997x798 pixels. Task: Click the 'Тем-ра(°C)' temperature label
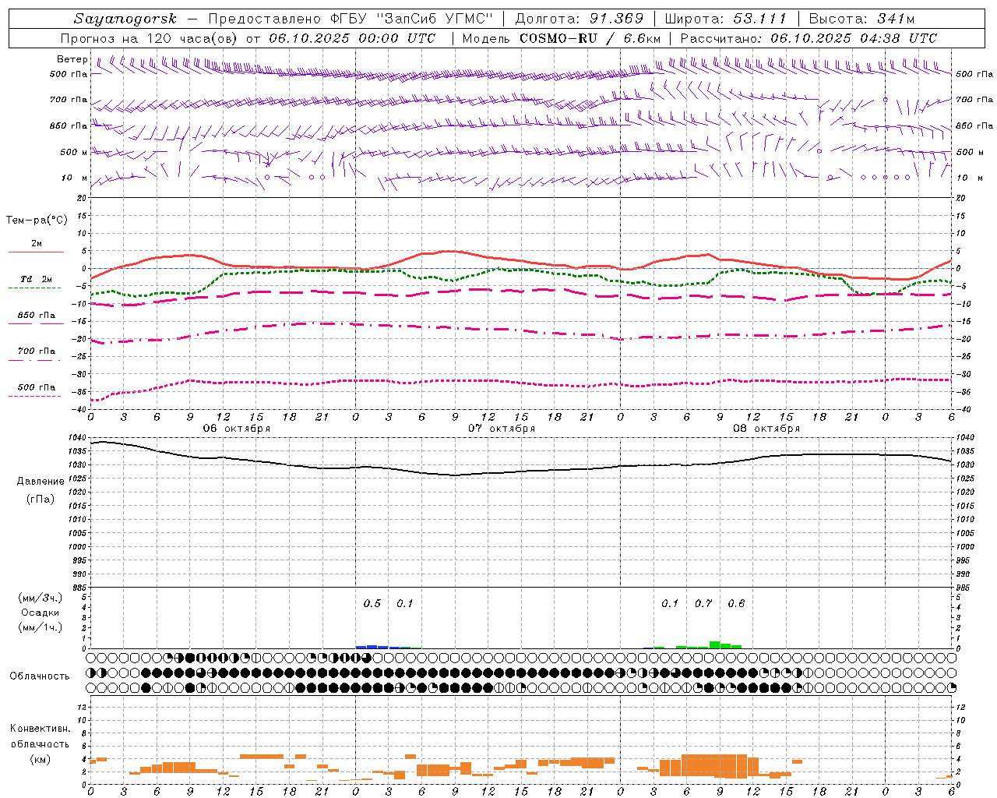pyautogui.click(x=37, y=221)
